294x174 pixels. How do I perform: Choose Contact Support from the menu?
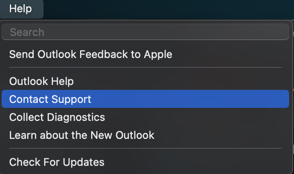(50, 99)
